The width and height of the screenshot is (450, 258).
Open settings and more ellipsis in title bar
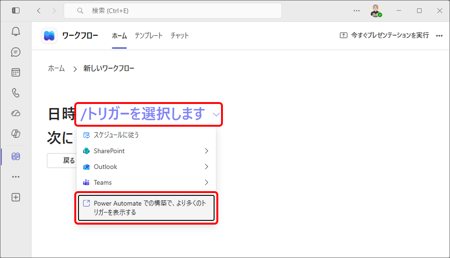point(357,11)
